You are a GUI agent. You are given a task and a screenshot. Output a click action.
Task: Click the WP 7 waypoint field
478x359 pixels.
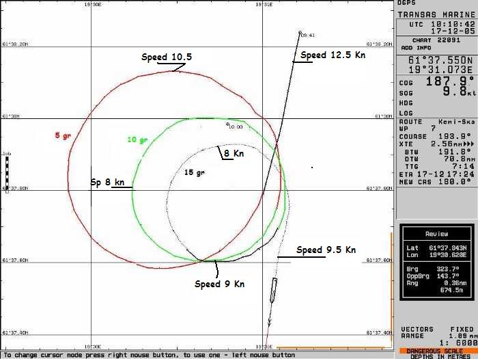[417, 129]
